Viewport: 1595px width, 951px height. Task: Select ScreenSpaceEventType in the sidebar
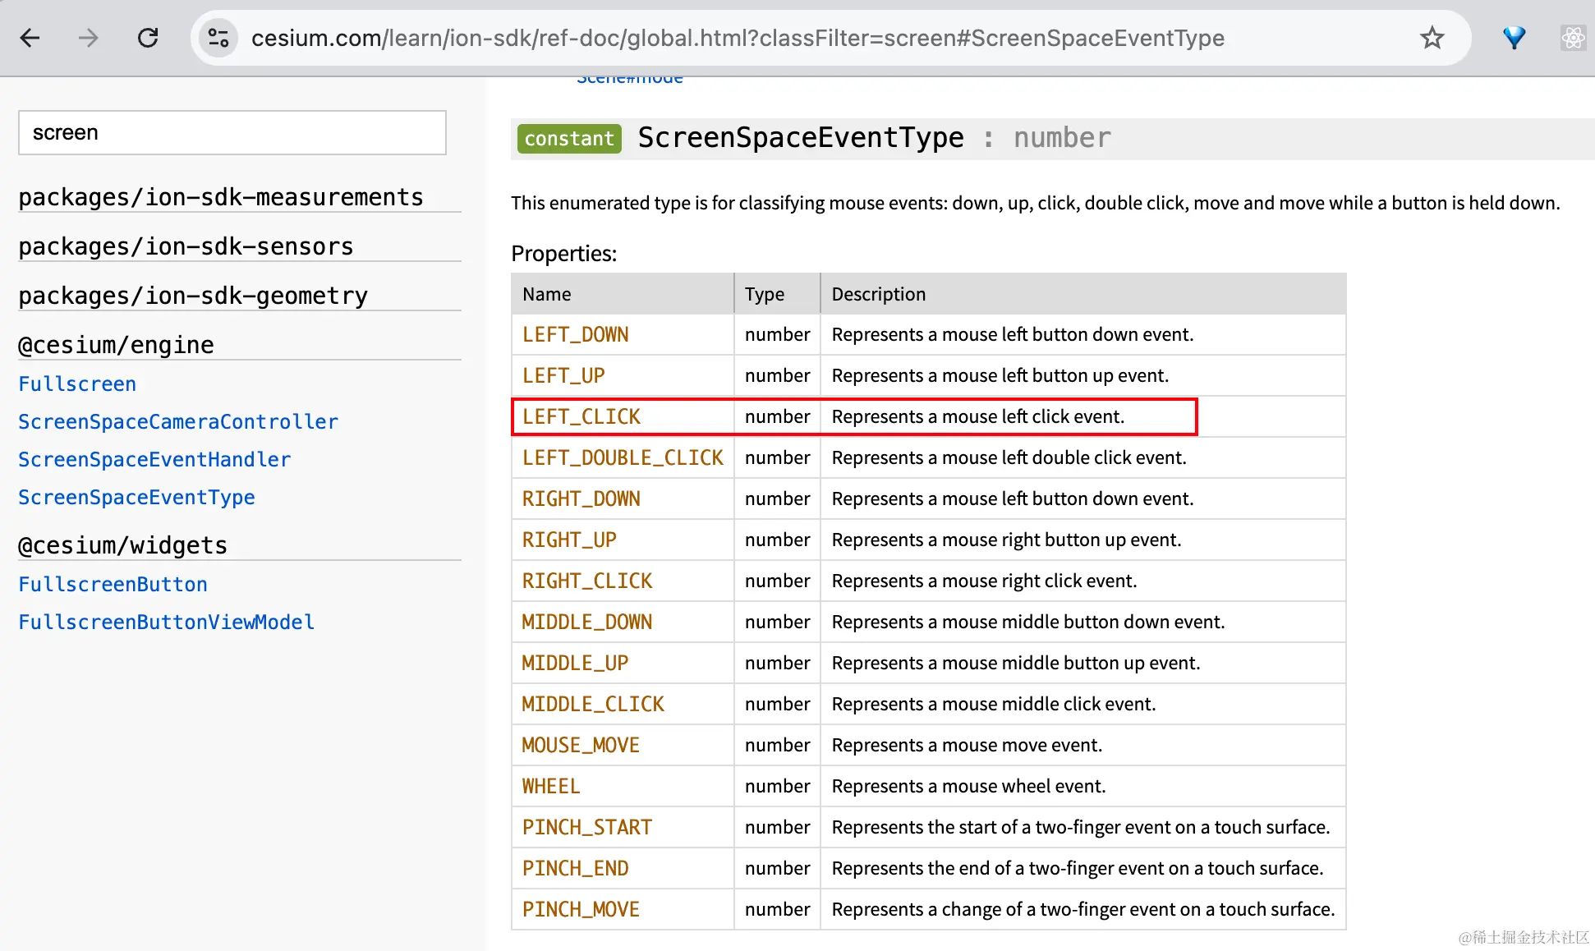136,498
